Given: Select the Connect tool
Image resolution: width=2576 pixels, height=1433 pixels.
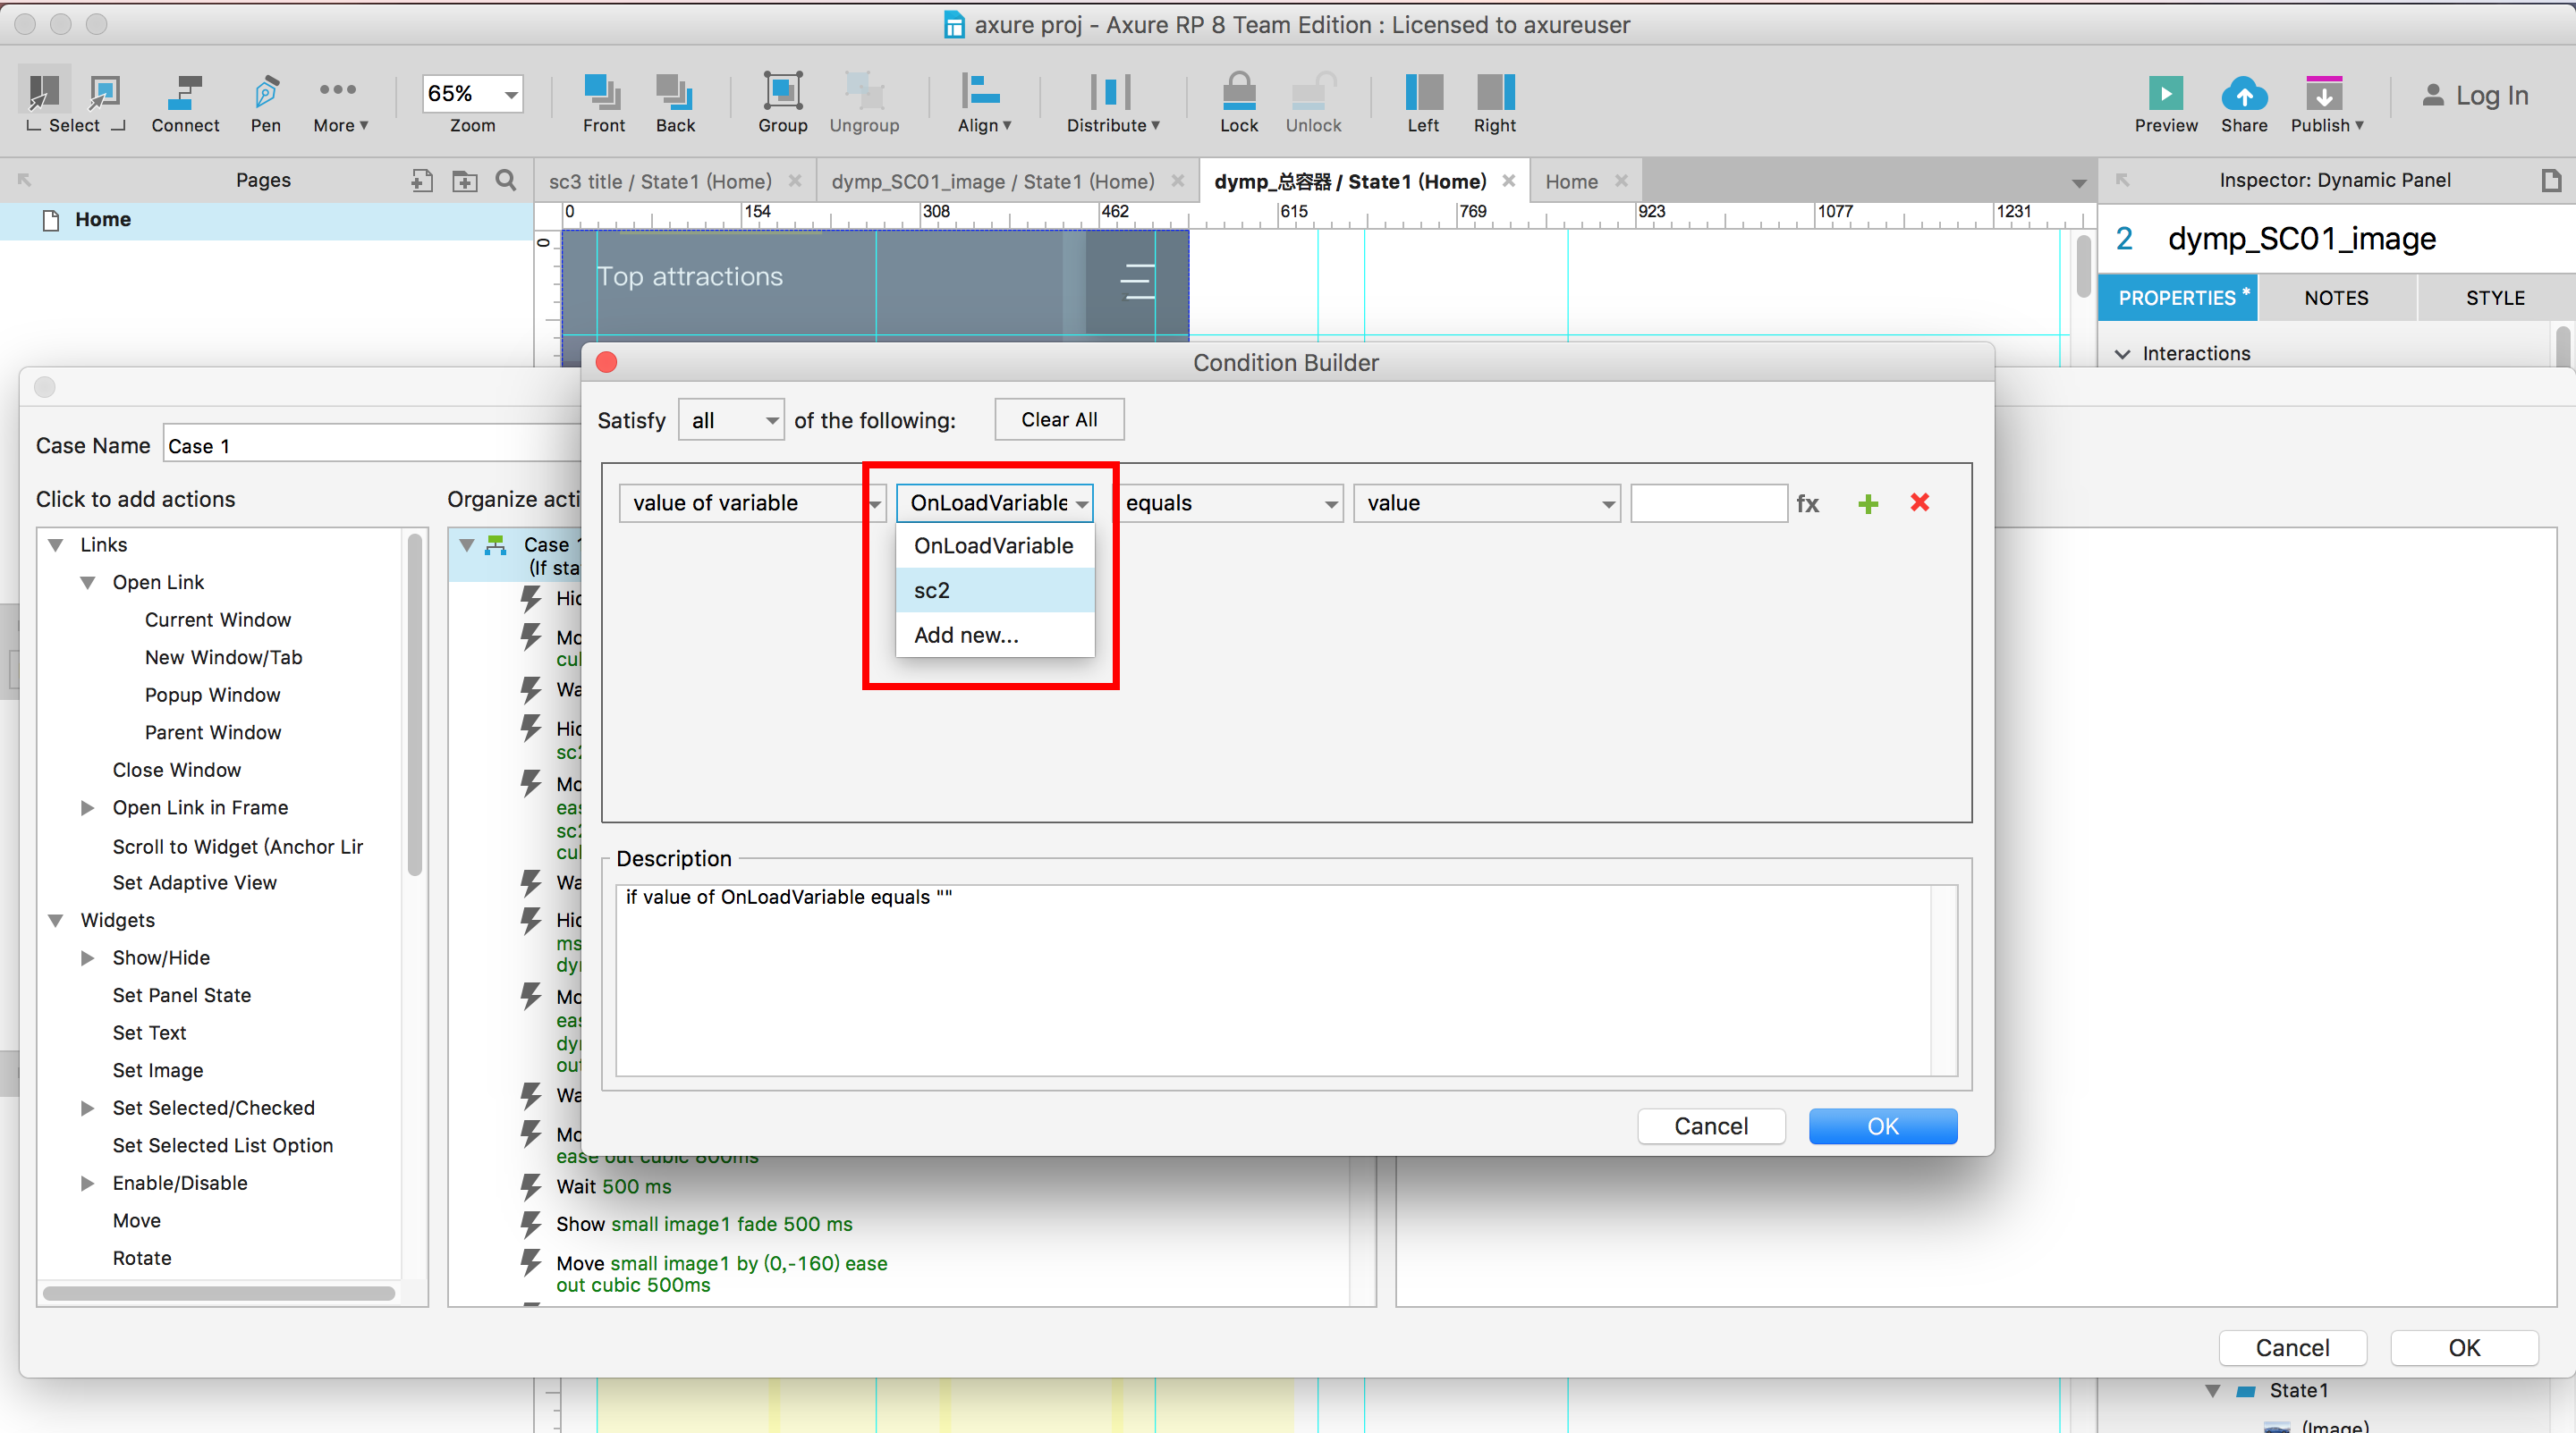Looking at the screenshot, I should (x=185, y=93).
